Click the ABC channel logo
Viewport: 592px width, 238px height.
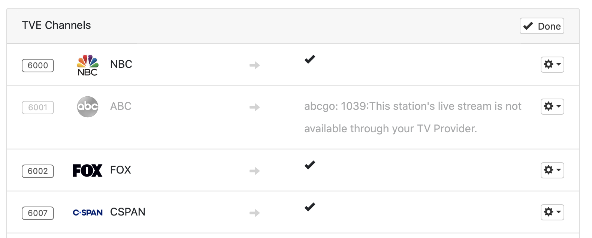point(88,107)
